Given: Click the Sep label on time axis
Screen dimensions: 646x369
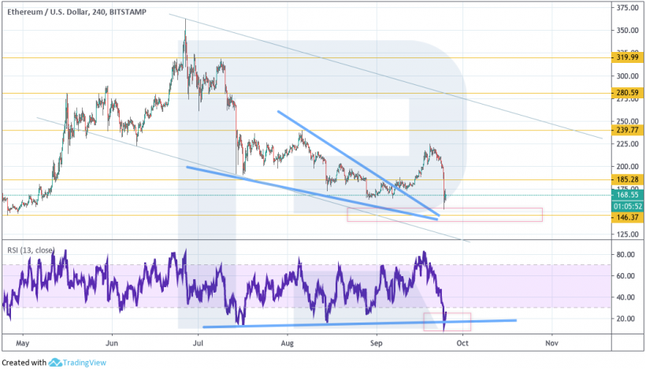Looking at the screenshot, I should [x=377, y=343].
